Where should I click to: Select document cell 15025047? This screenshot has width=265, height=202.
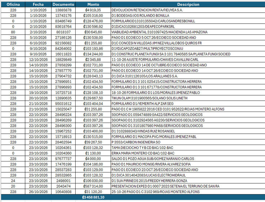click(x=63, y=109)
